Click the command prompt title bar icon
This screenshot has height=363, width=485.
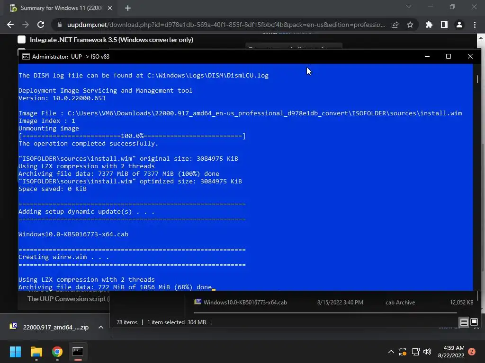tap(26, 57)
